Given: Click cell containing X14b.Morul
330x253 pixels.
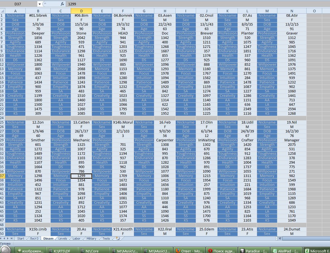Looking at the screenshot, I should (123, 122).
